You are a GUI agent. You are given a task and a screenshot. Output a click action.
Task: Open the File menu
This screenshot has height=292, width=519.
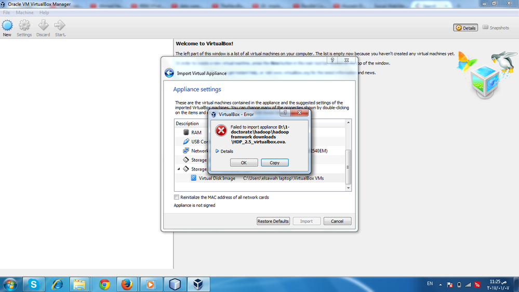(6, 12)
